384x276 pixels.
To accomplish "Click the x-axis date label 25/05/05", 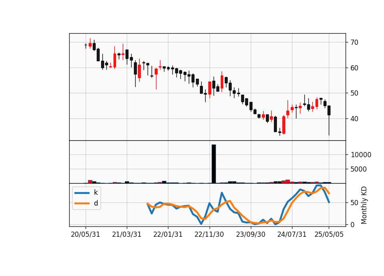I will click(329, 234).
